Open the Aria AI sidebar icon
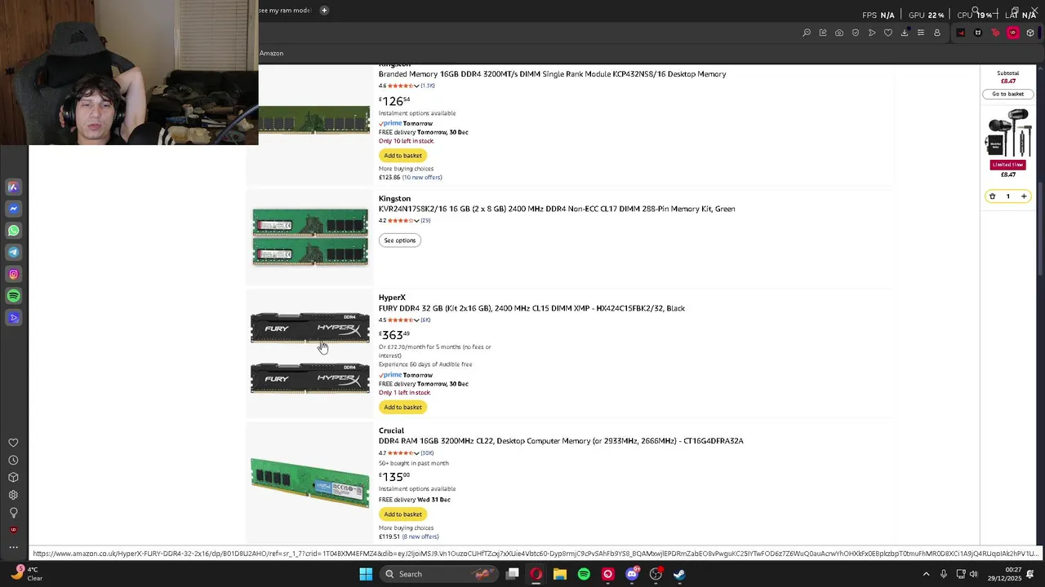The height and width of the screenshot is (587, 1045). tap(13, 187)
